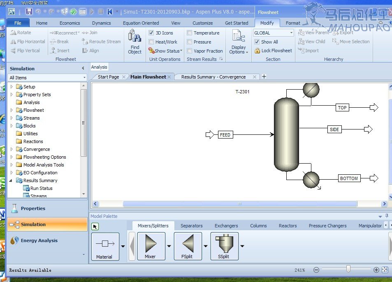
Task: Click the Lock Flowsheet padlock
Action: click(273, 51)
